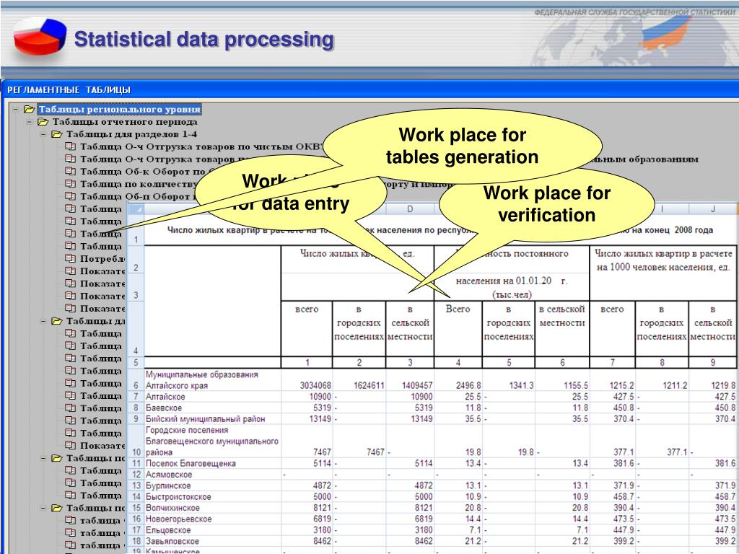
Task: Click the Бийский муниципальный район cell
Action: pos(205,418)
